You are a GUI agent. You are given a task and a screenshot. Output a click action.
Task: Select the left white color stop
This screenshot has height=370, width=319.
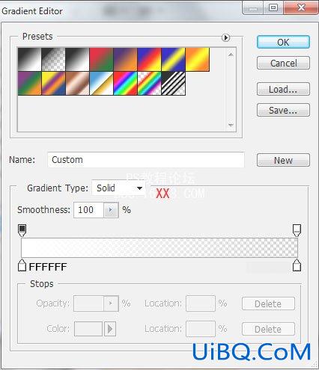(x=22, y=265)
